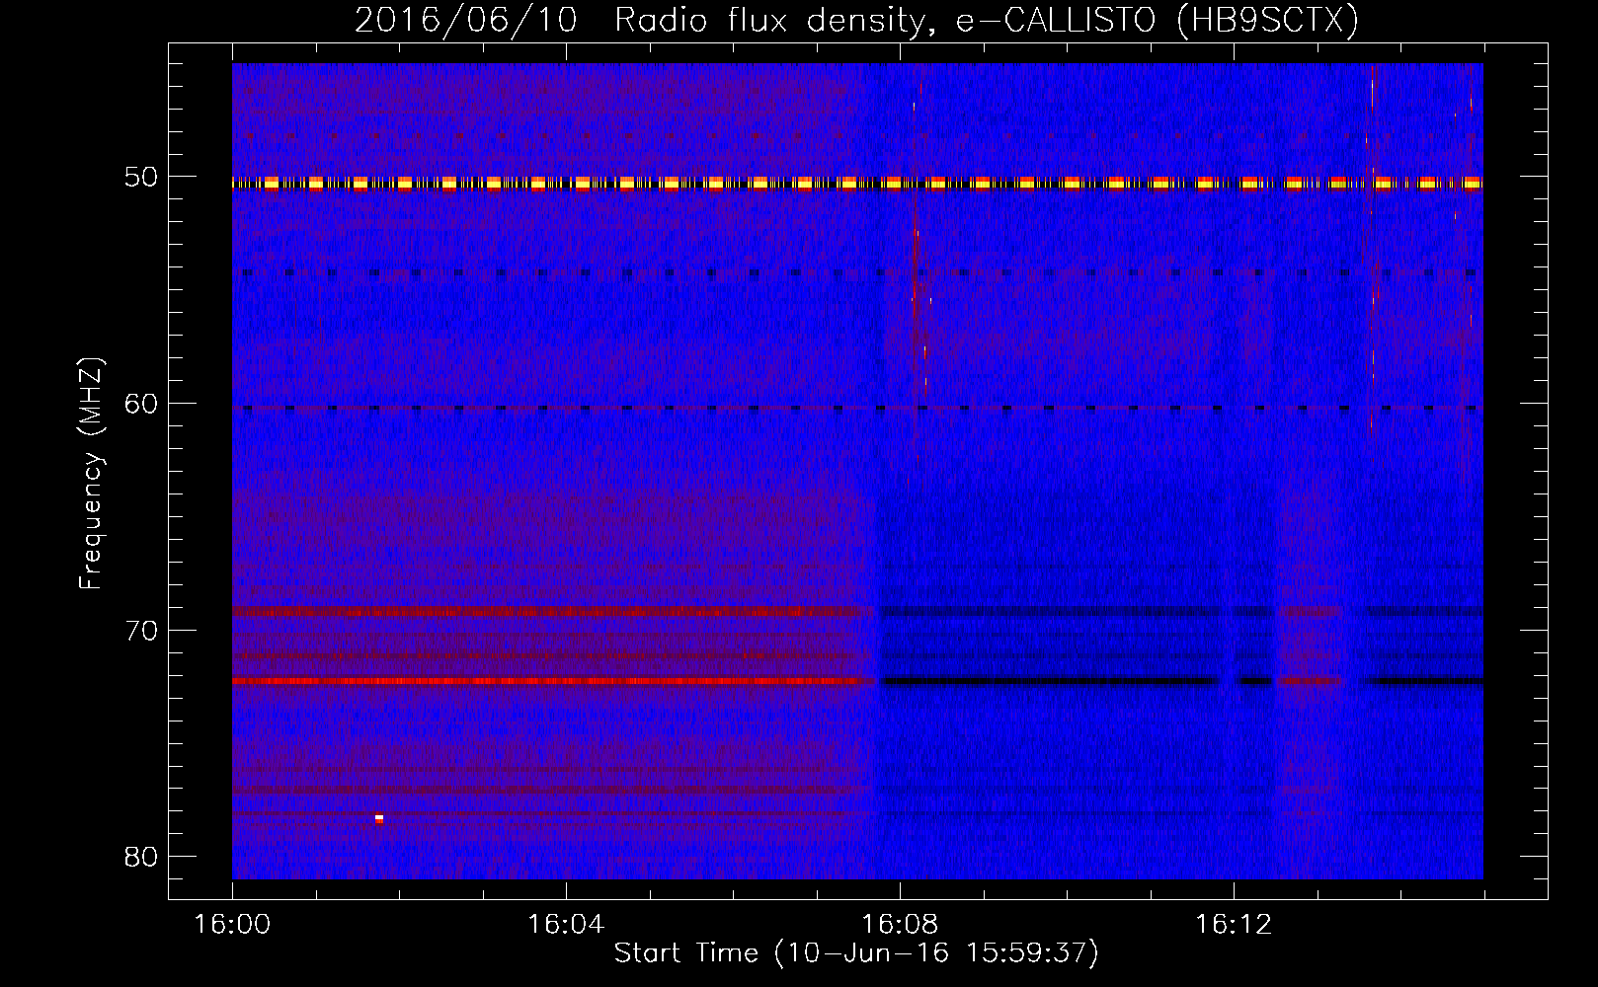Screen dimensions: 1598x987
Task: Click the '16:08' time axis label
Action: [900, 925]
